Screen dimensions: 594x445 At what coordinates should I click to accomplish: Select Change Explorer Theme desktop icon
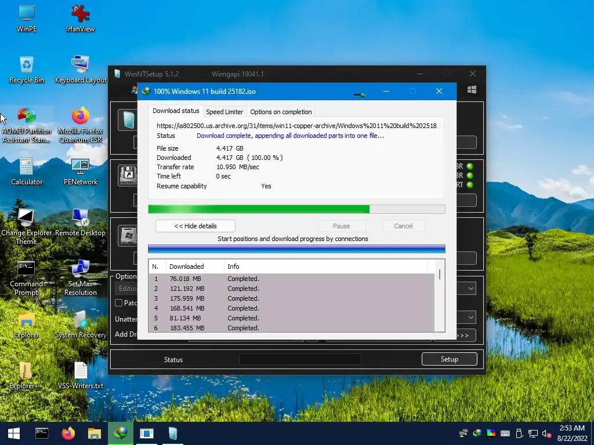click(x=26, y=227)
